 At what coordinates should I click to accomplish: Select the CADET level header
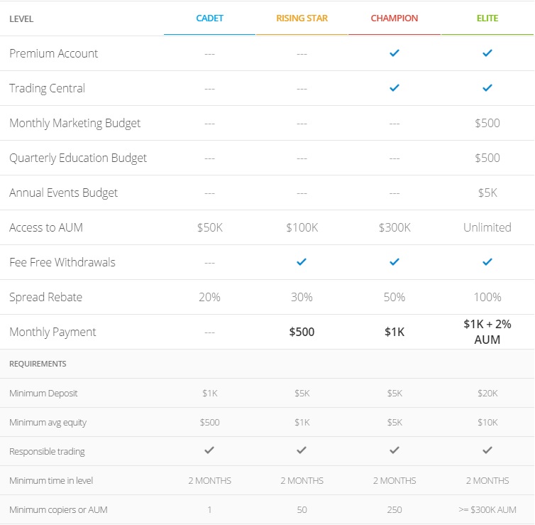coord(209,18)
